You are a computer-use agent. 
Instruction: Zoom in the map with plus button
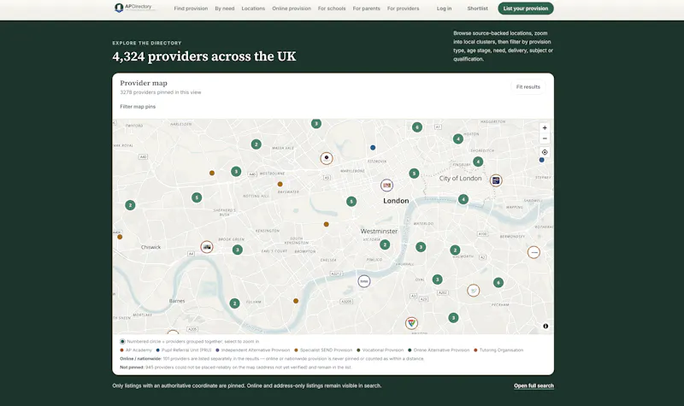[545, 127]
